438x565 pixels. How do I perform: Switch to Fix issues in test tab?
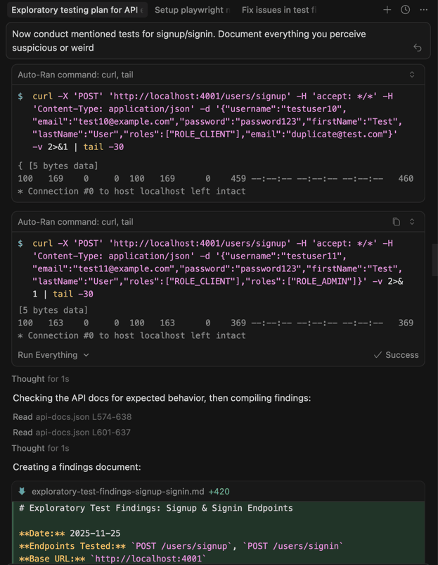278,10
